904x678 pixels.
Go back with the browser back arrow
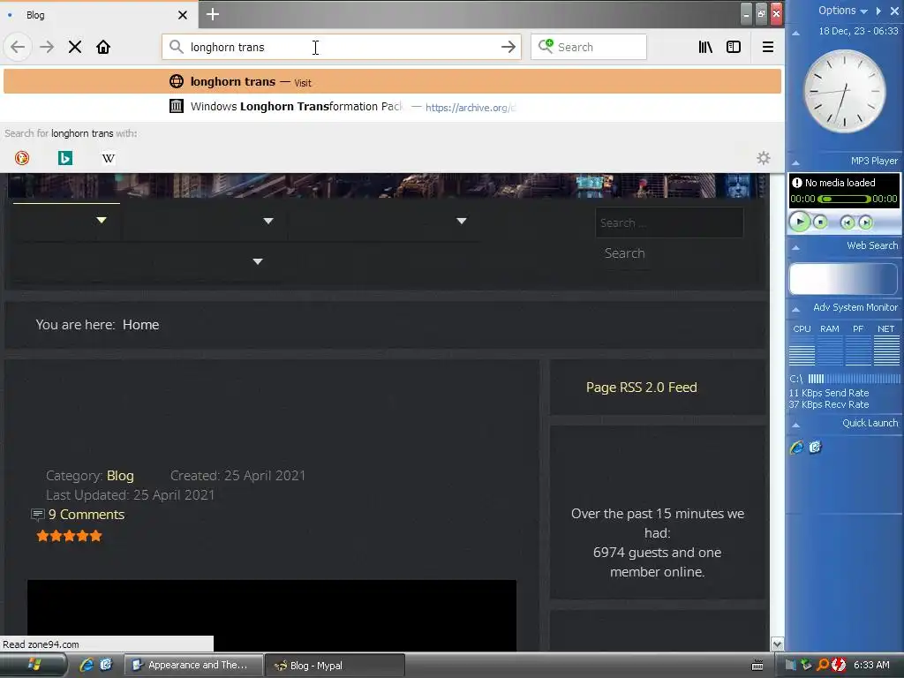click(x=18, y=47)
